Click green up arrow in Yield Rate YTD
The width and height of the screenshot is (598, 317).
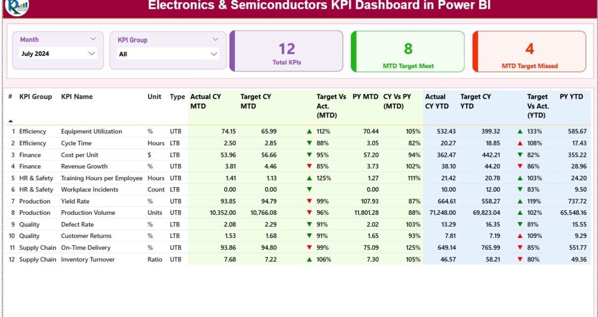(x=520, y=201)
